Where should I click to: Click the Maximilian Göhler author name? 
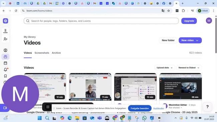pos(178,105)
